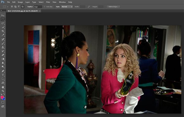184x117 pixels.
Task: Open the Style dropdown set to Normal
Action: point(67,7)
